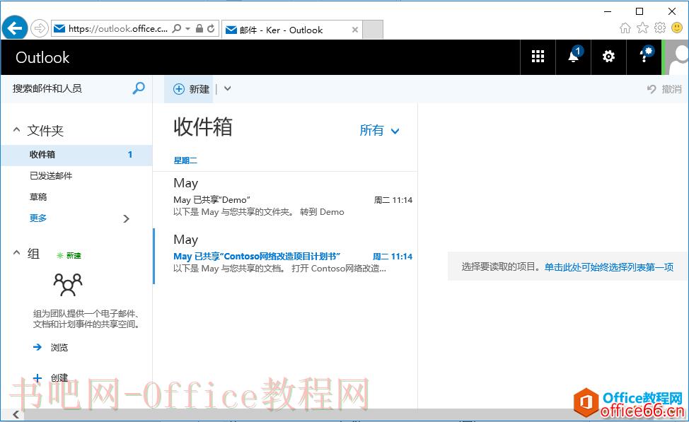Open the notifications bell icon
This screenshot has width=689, height=422.
[574, 57]
